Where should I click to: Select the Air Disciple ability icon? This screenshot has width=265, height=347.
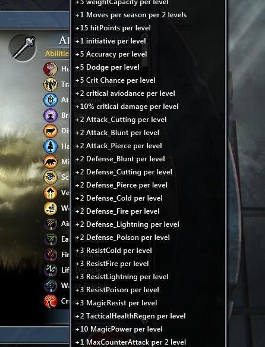click(x=51, y=224)
